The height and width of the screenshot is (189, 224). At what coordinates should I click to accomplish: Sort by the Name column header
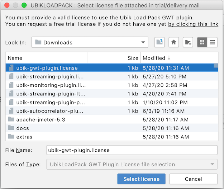click(47, 58)
